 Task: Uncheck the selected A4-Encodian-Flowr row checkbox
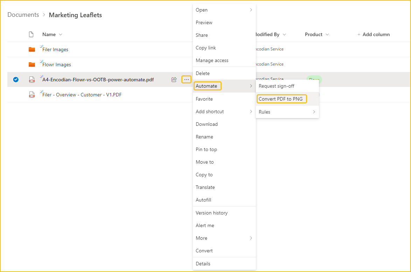point(16,80)
